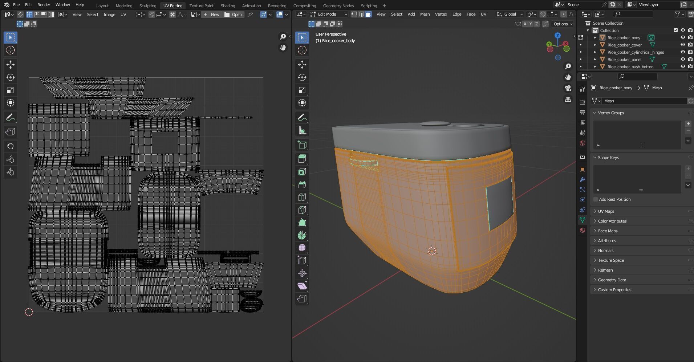Viewport: 694px width, 362px height.
Task: Switch to vertex select mode in 3D viewport
Action: 354,14
